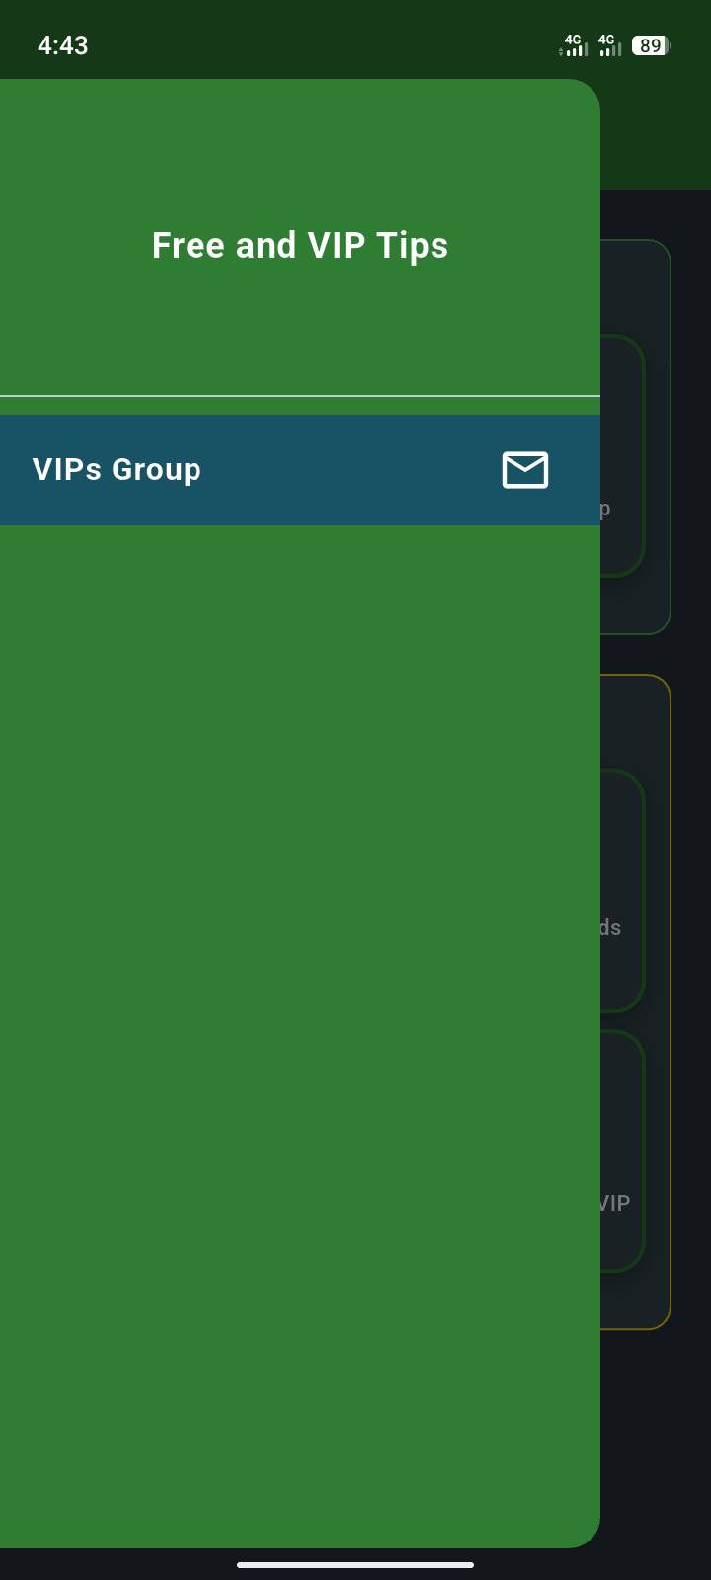This screenshot has height=1580, width=711.
Task: Tap the first 4G signal icon
Action: [574, 45]
